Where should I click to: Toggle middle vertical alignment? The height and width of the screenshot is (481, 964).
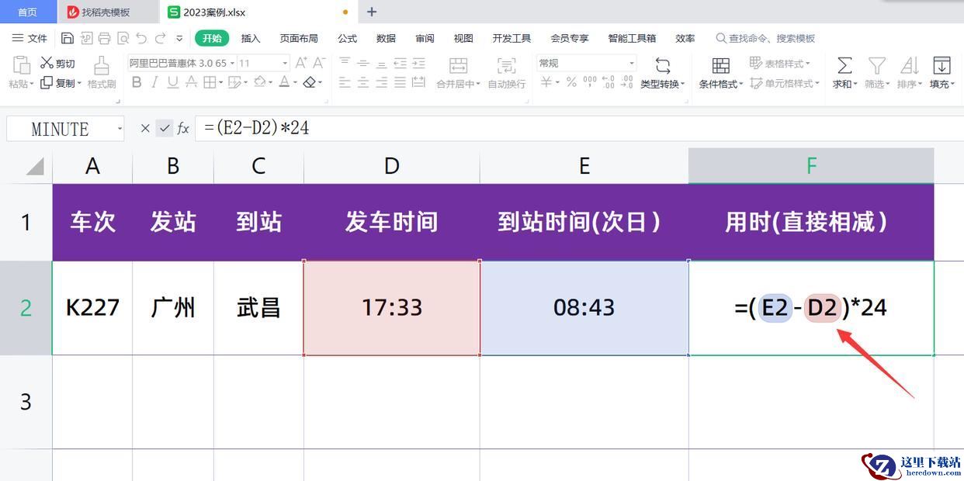363,63
